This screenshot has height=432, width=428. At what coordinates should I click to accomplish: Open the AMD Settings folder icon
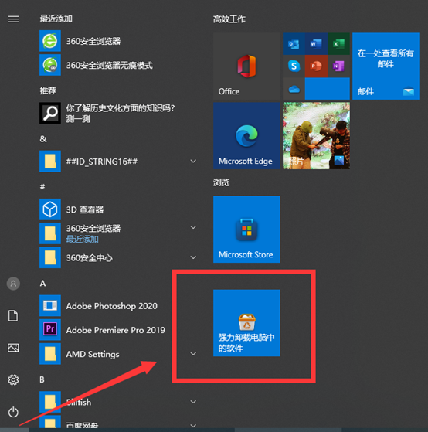tap(50, 354)
